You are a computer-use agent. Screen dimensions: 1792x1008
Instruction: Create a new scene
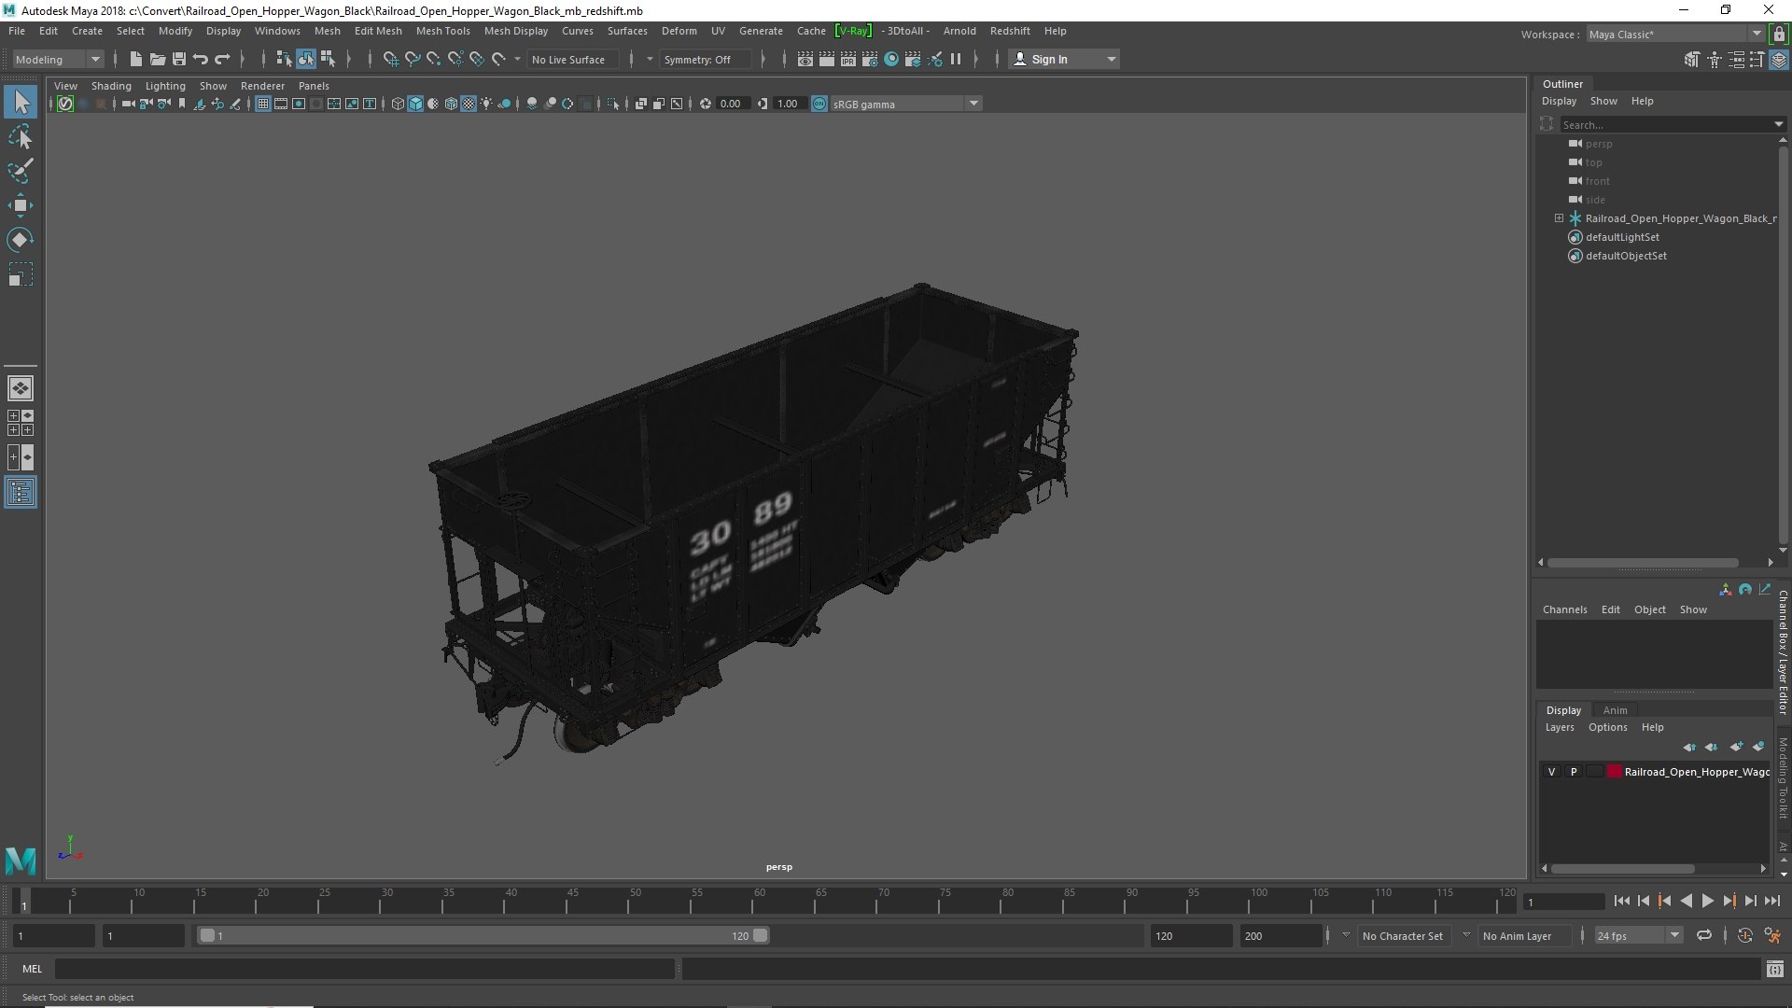click(136, 59)
